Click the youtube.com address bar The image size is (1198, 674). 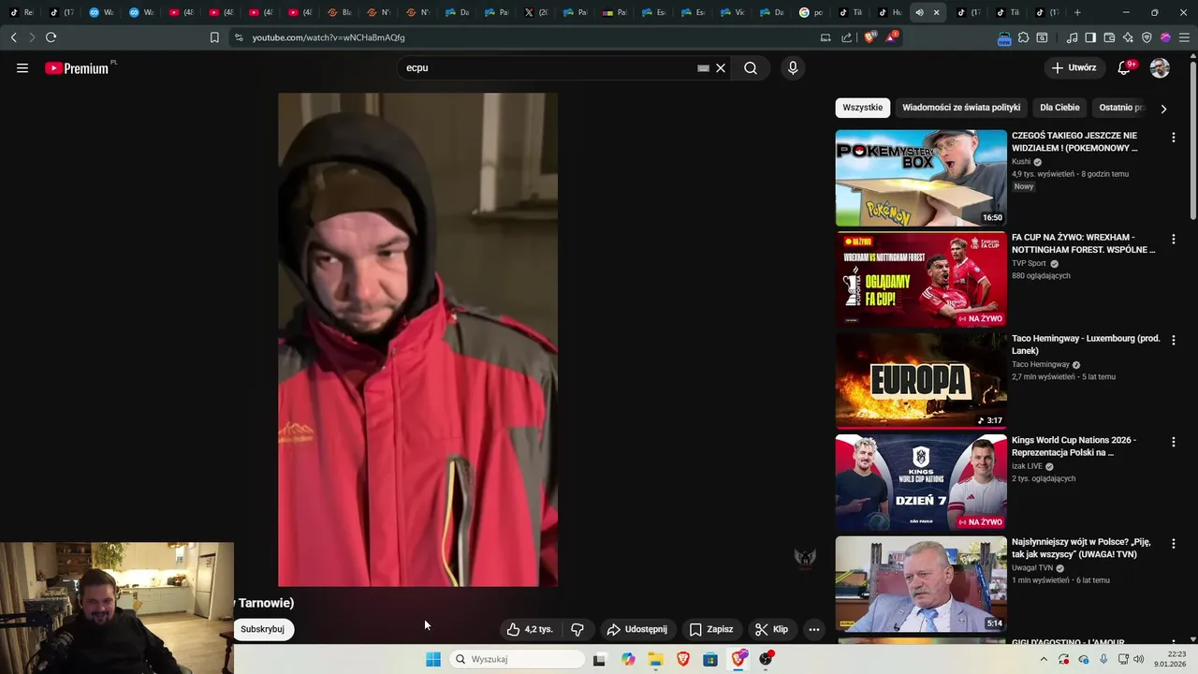click(x=524, y=37)
